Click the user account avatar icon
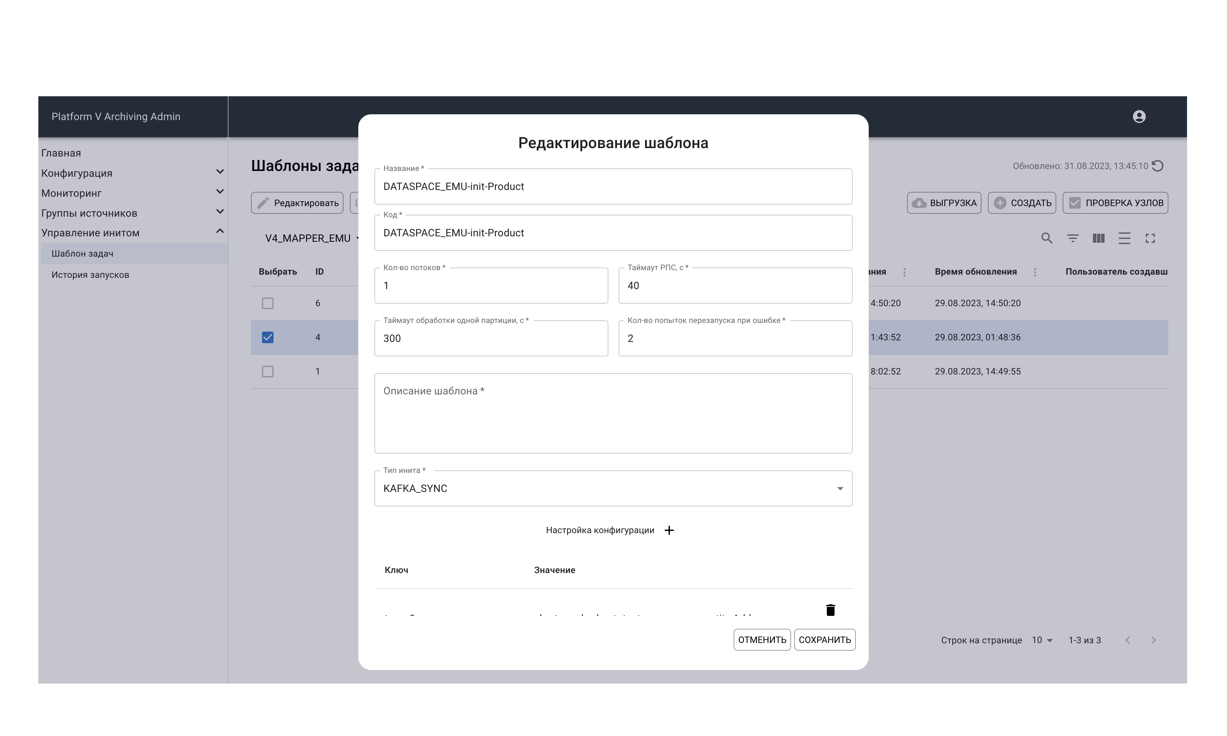This screenshot has width=1227, height=736. click(1139, 117)
